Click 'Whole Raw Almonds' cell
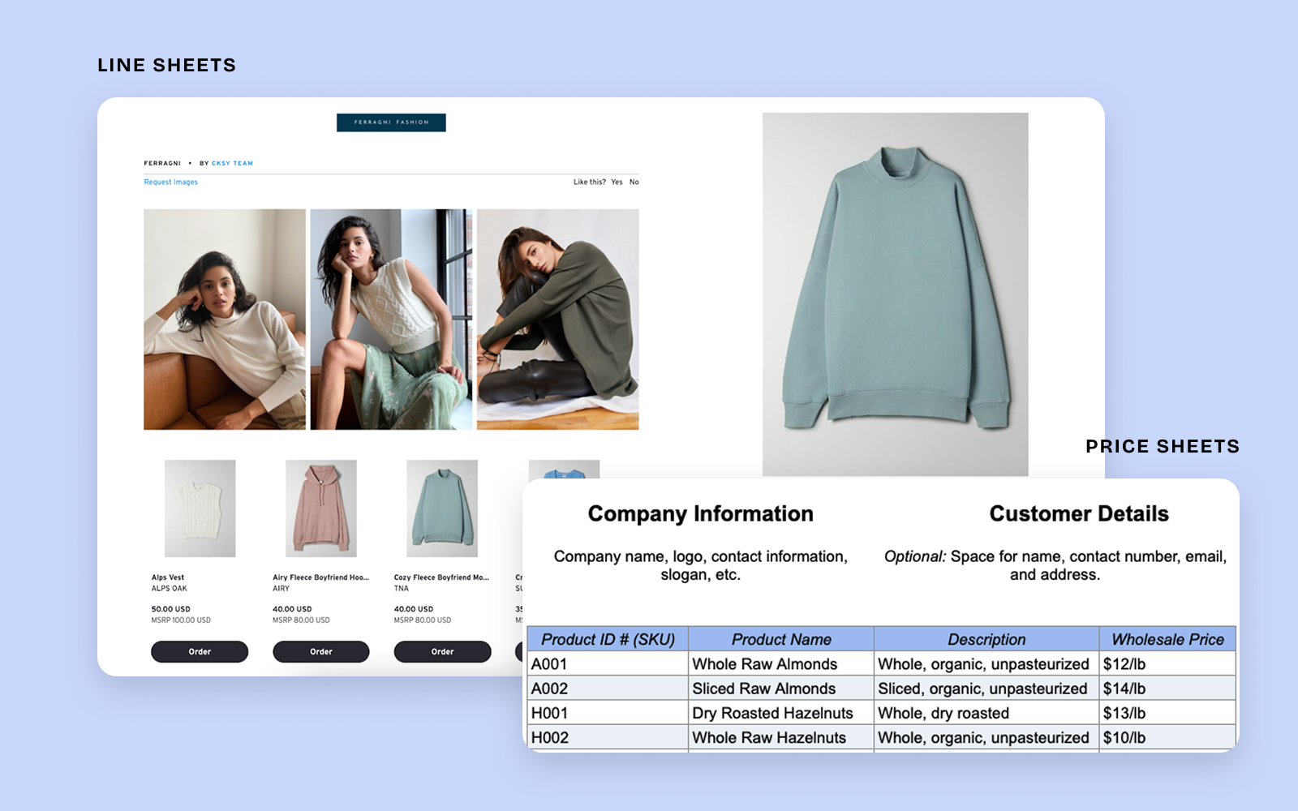The height and width of the screenshot is (811, 1298). pyautogui.click(x=781, y=664)
